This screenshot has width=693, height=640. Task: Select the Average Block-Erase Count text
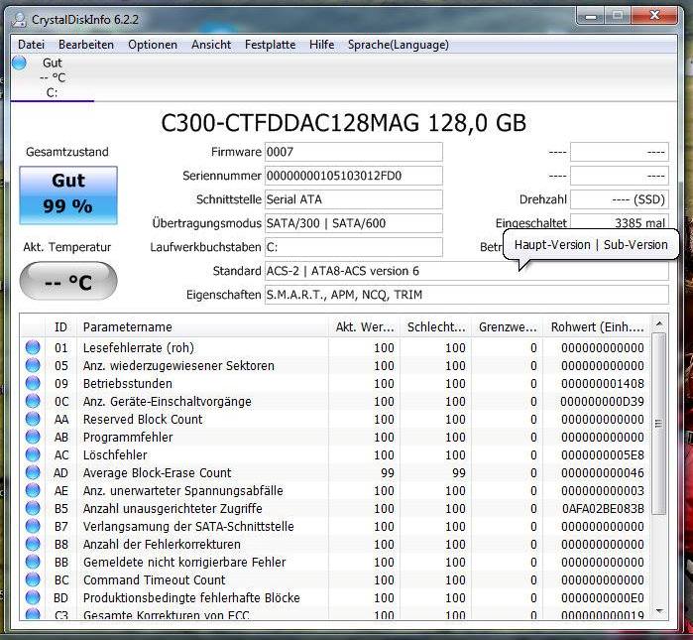(x=157, y=473)
